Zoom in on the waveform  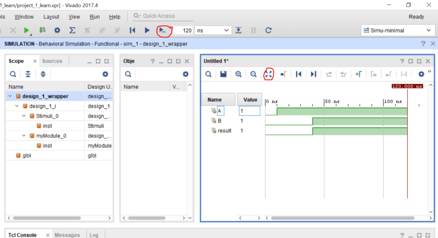click(x=238, y=74)
